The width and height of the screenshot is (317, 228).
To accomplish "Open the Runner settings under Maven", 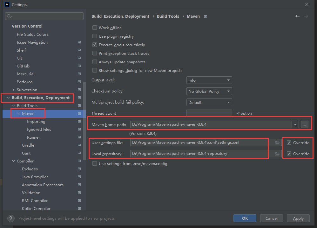I will click(34, 137).
